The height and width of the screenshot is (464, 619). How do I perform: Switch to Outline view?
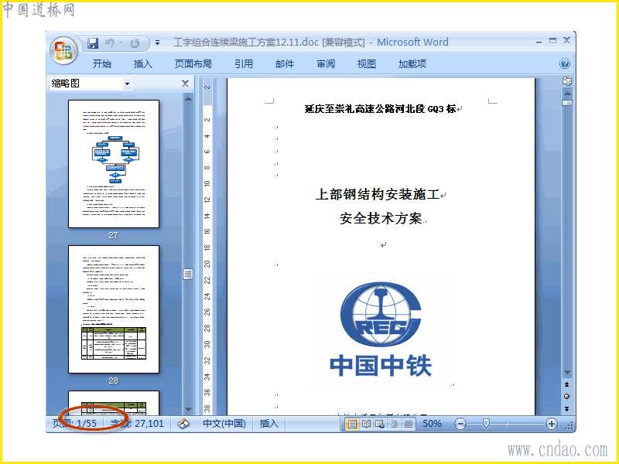click(394, 424)
